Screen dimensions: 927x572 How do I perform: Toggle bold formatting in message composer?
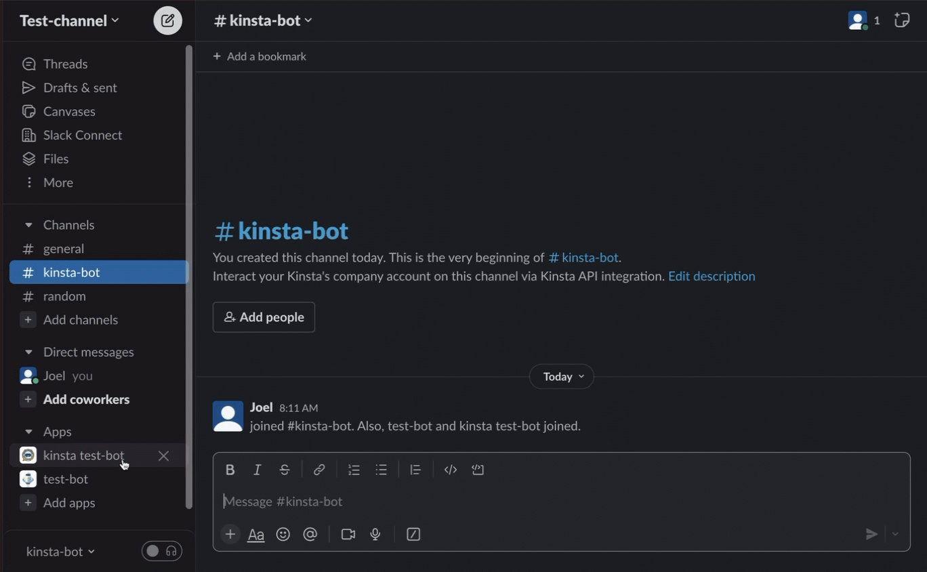[229, 468]
